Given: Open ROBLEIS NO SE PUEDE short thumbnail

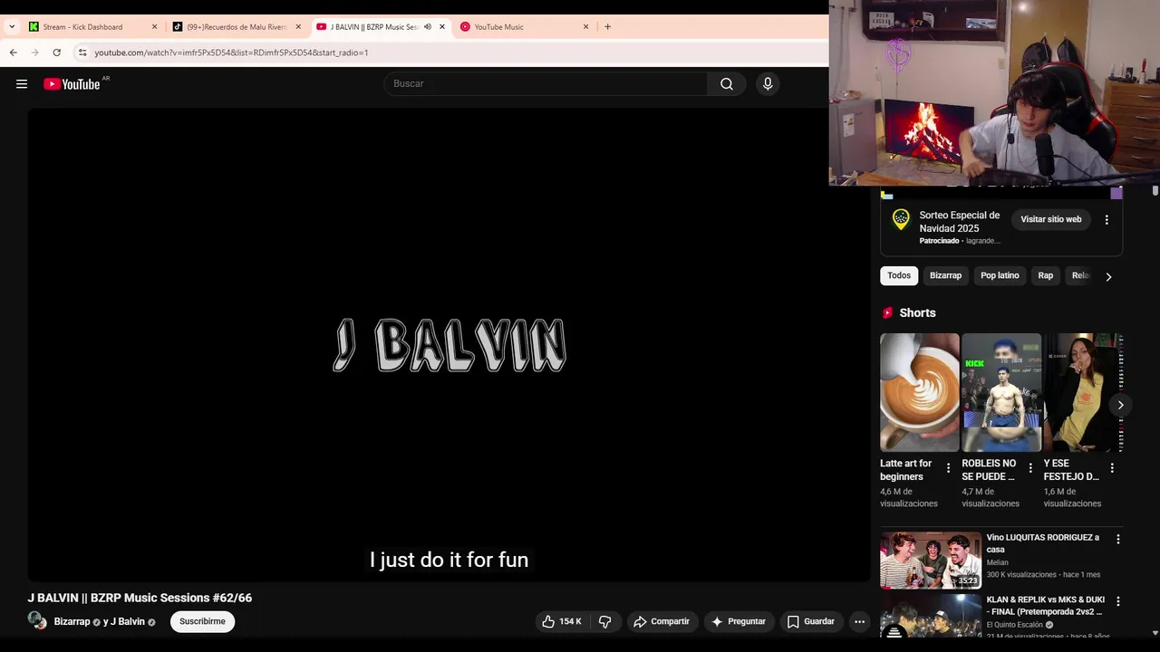Looking at the screenshot, I should [1001, 392].
